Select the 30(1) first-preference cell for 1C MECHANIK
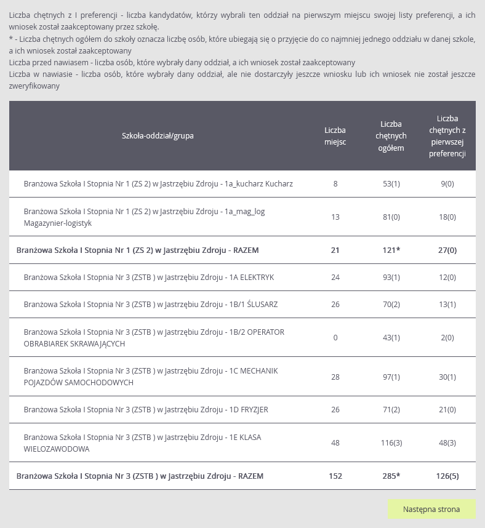 click(447, 377)
